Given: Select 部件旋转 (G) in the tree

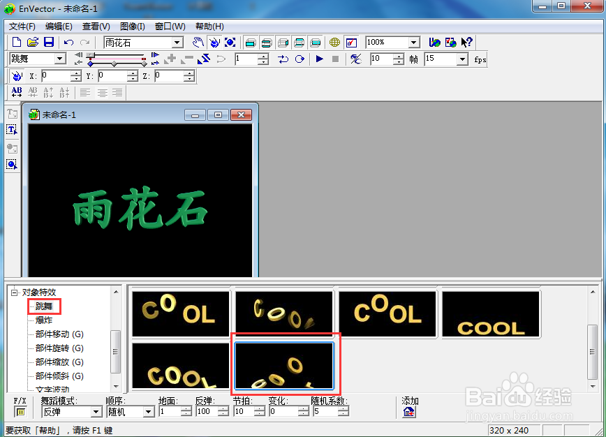Looking at the screenshot, I should (59, 348).
